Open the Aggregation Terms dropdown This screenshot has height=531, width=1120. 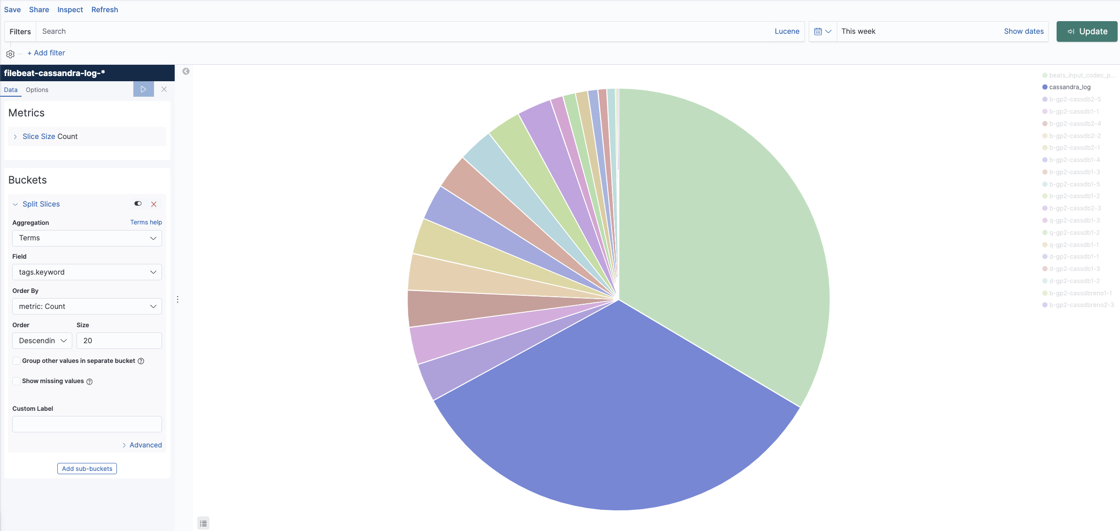coord(87,238)
